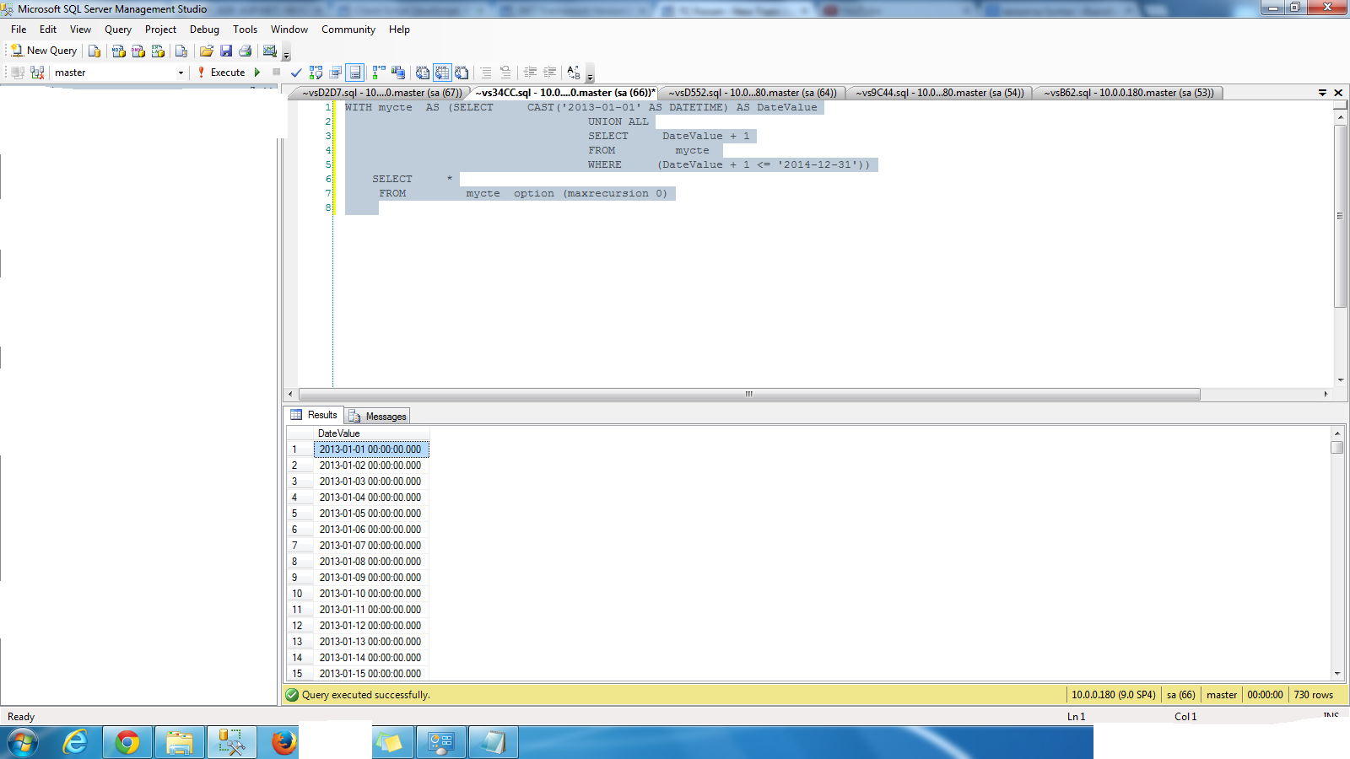Open the Window menu
The image size is (1350, 759).
tap(289, 30)
